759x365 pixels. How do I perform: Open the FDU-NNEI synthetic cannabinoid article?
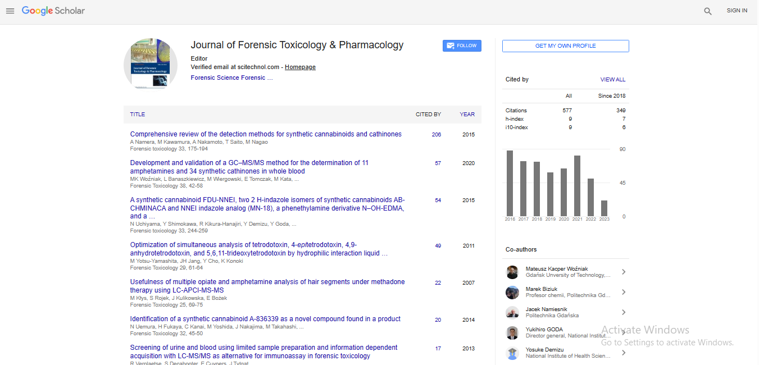coord(267,208)
